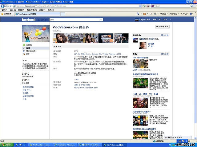Open a new blank tab
The image size is (197, 147).
pos(63,14)
